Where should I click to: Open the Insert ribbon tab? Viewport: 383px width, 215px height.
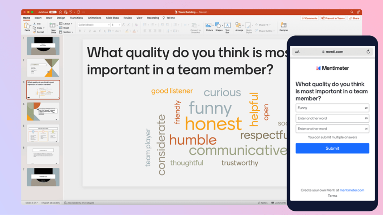point(38,18)
